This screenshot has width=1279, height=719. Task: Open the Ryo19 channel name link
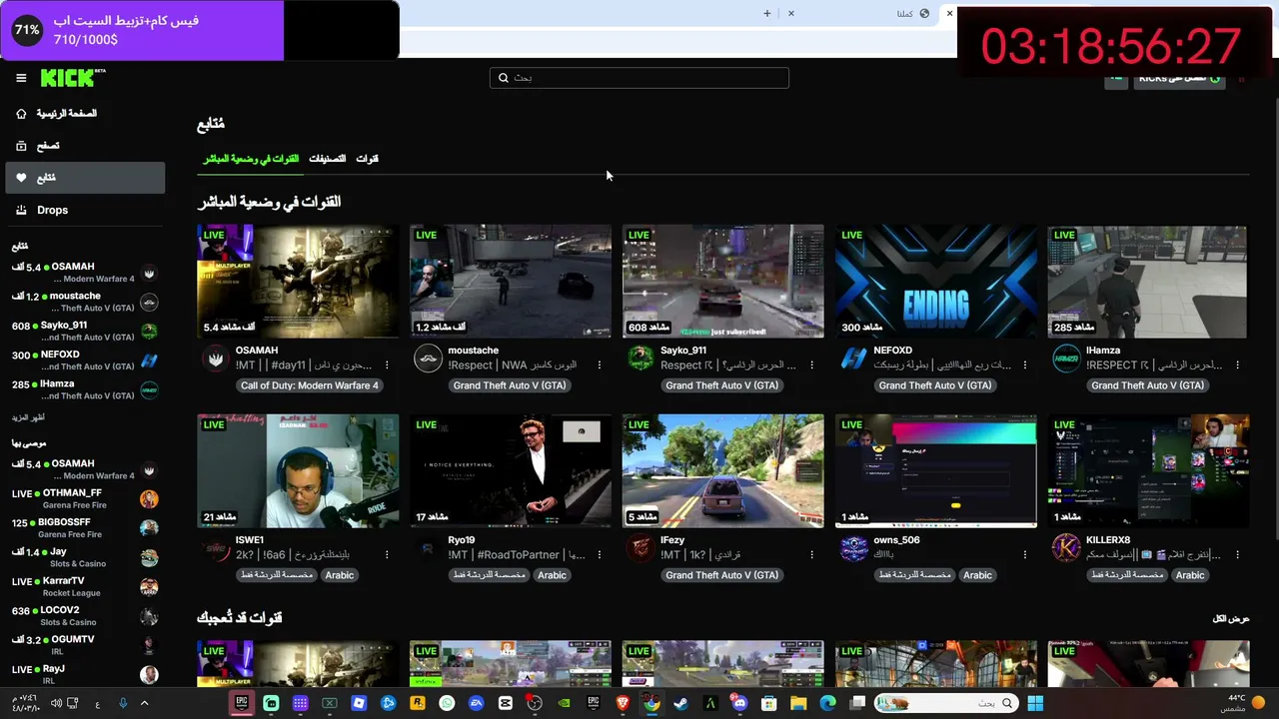tap(462, 540)
